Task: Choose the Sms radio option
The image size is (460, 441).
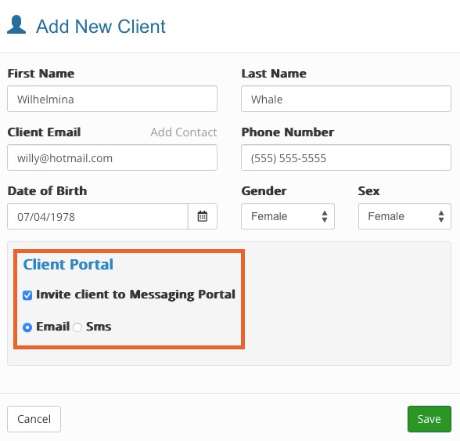Action: click(x=77, y=327)
